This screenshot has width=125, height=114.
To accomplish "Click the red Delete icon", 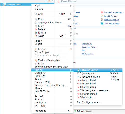I will pyautogui.click(x=36, y=29).
